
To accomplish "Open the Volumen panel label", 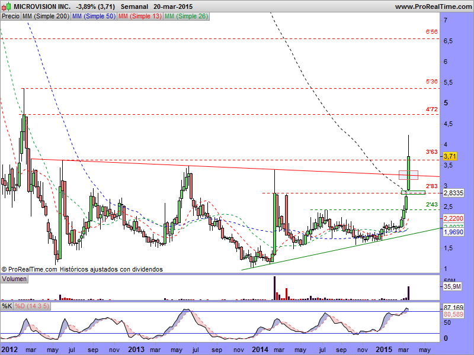I will 14,278.
